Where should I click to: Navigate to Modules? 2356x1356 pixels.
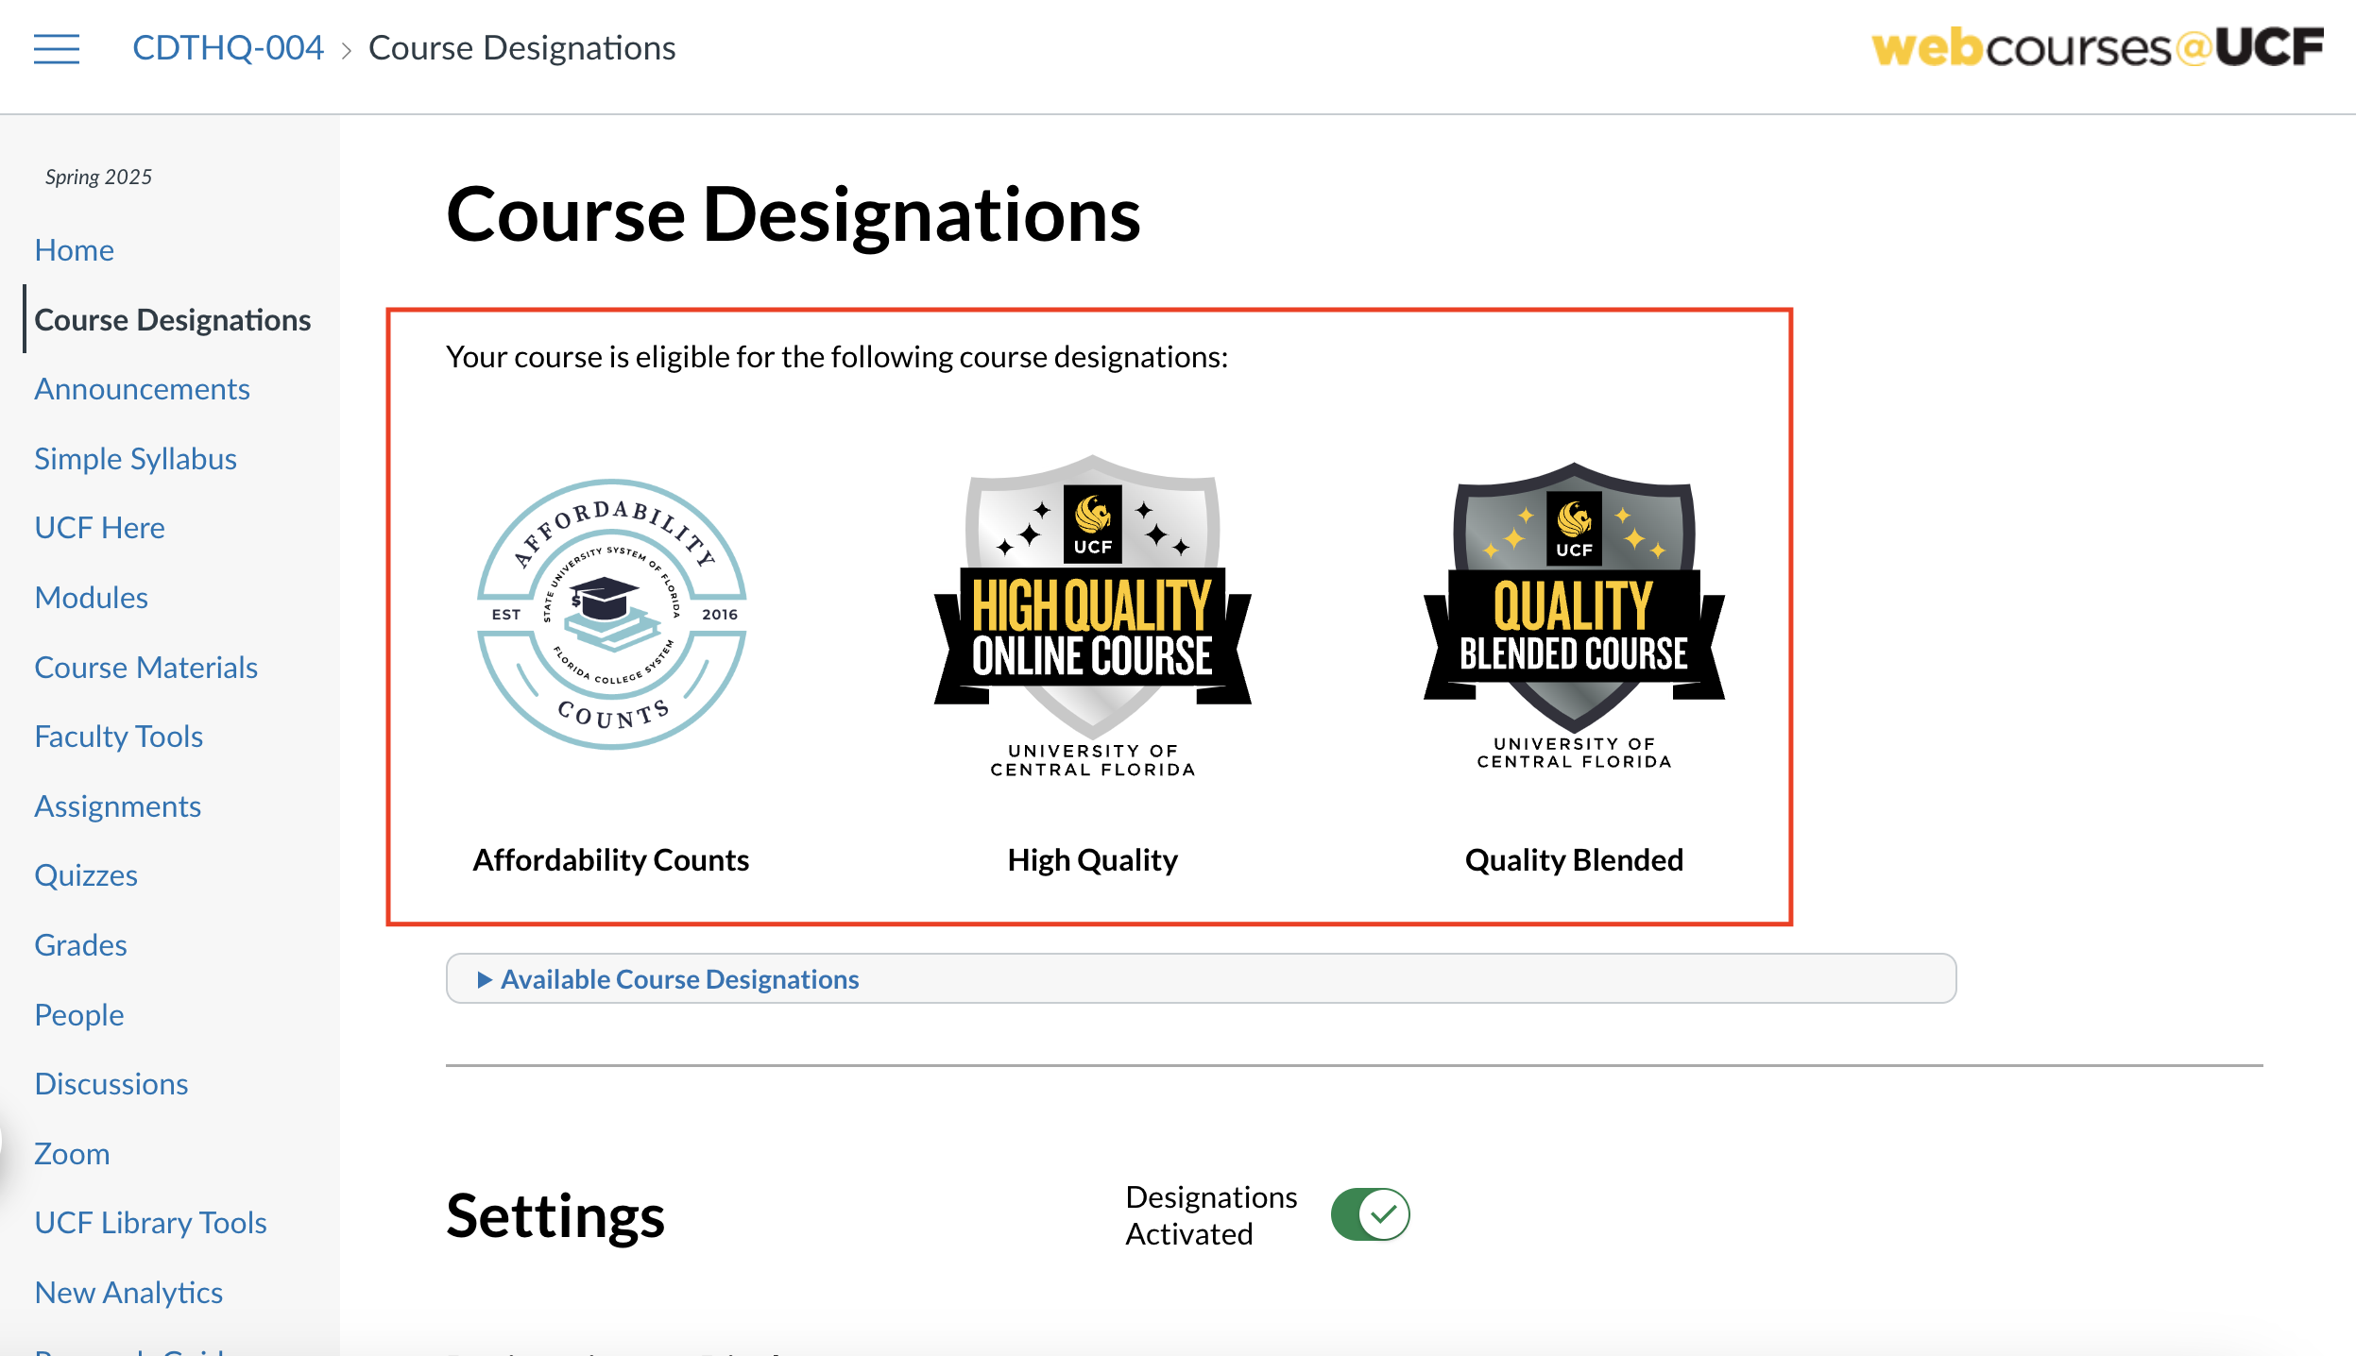[91, 598]
